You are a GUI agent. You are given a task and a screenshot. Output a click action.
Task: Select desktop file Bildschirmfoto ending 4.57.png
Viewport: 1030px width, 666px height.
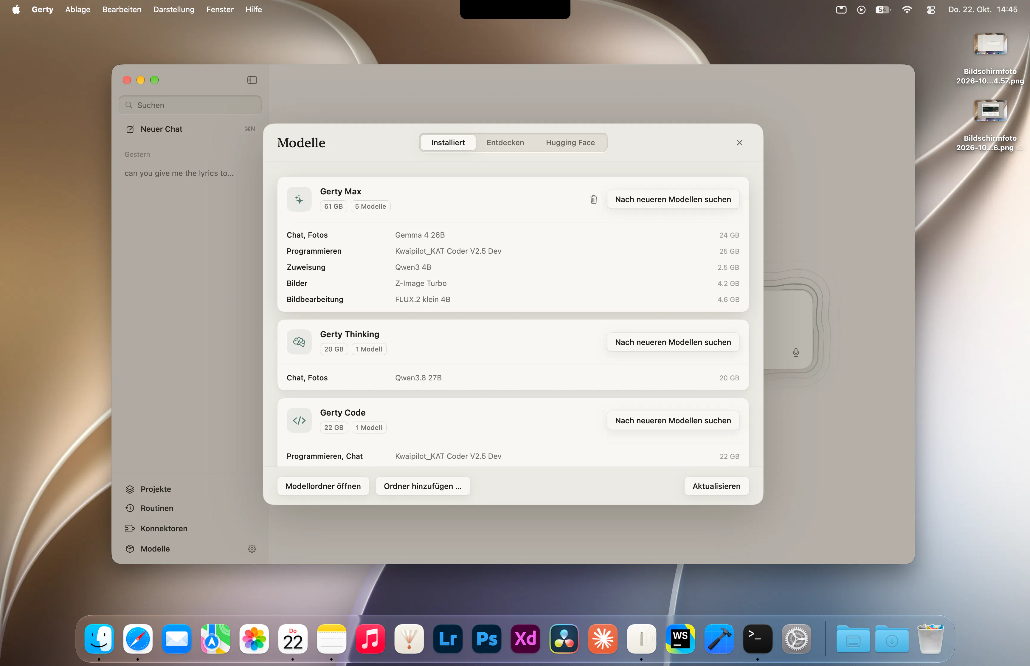point(990,58)
